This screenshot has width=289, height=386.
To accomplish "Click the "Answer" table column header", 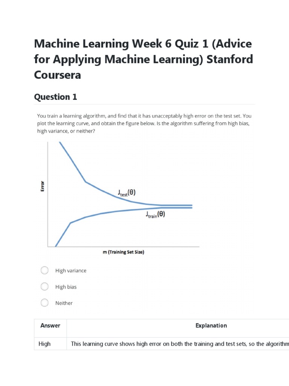I will (x=50, y=326).
